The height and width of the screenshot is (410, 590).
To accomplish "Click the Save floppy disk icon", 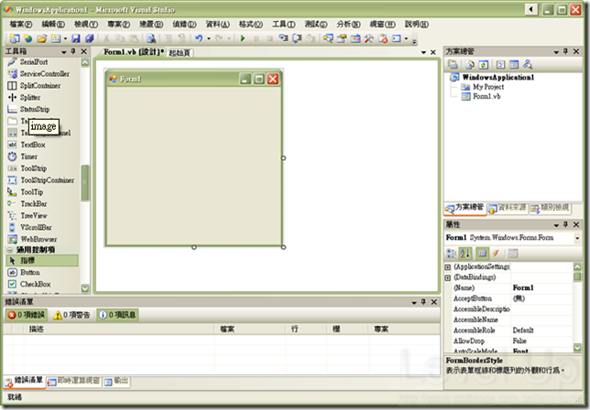I will tap(76, 38).
